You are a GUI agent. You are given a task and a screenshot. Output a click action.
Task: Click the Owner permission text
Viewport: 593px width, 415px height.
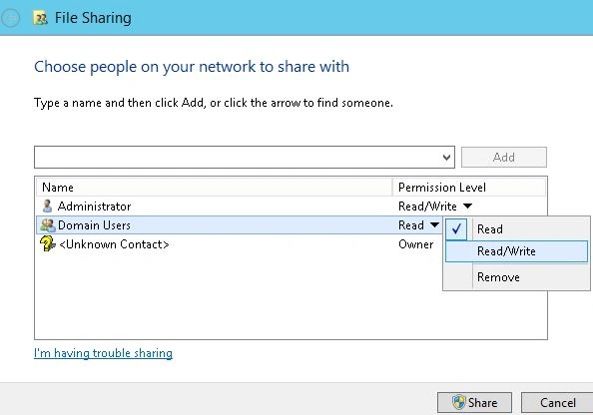[x=415, y=244]
